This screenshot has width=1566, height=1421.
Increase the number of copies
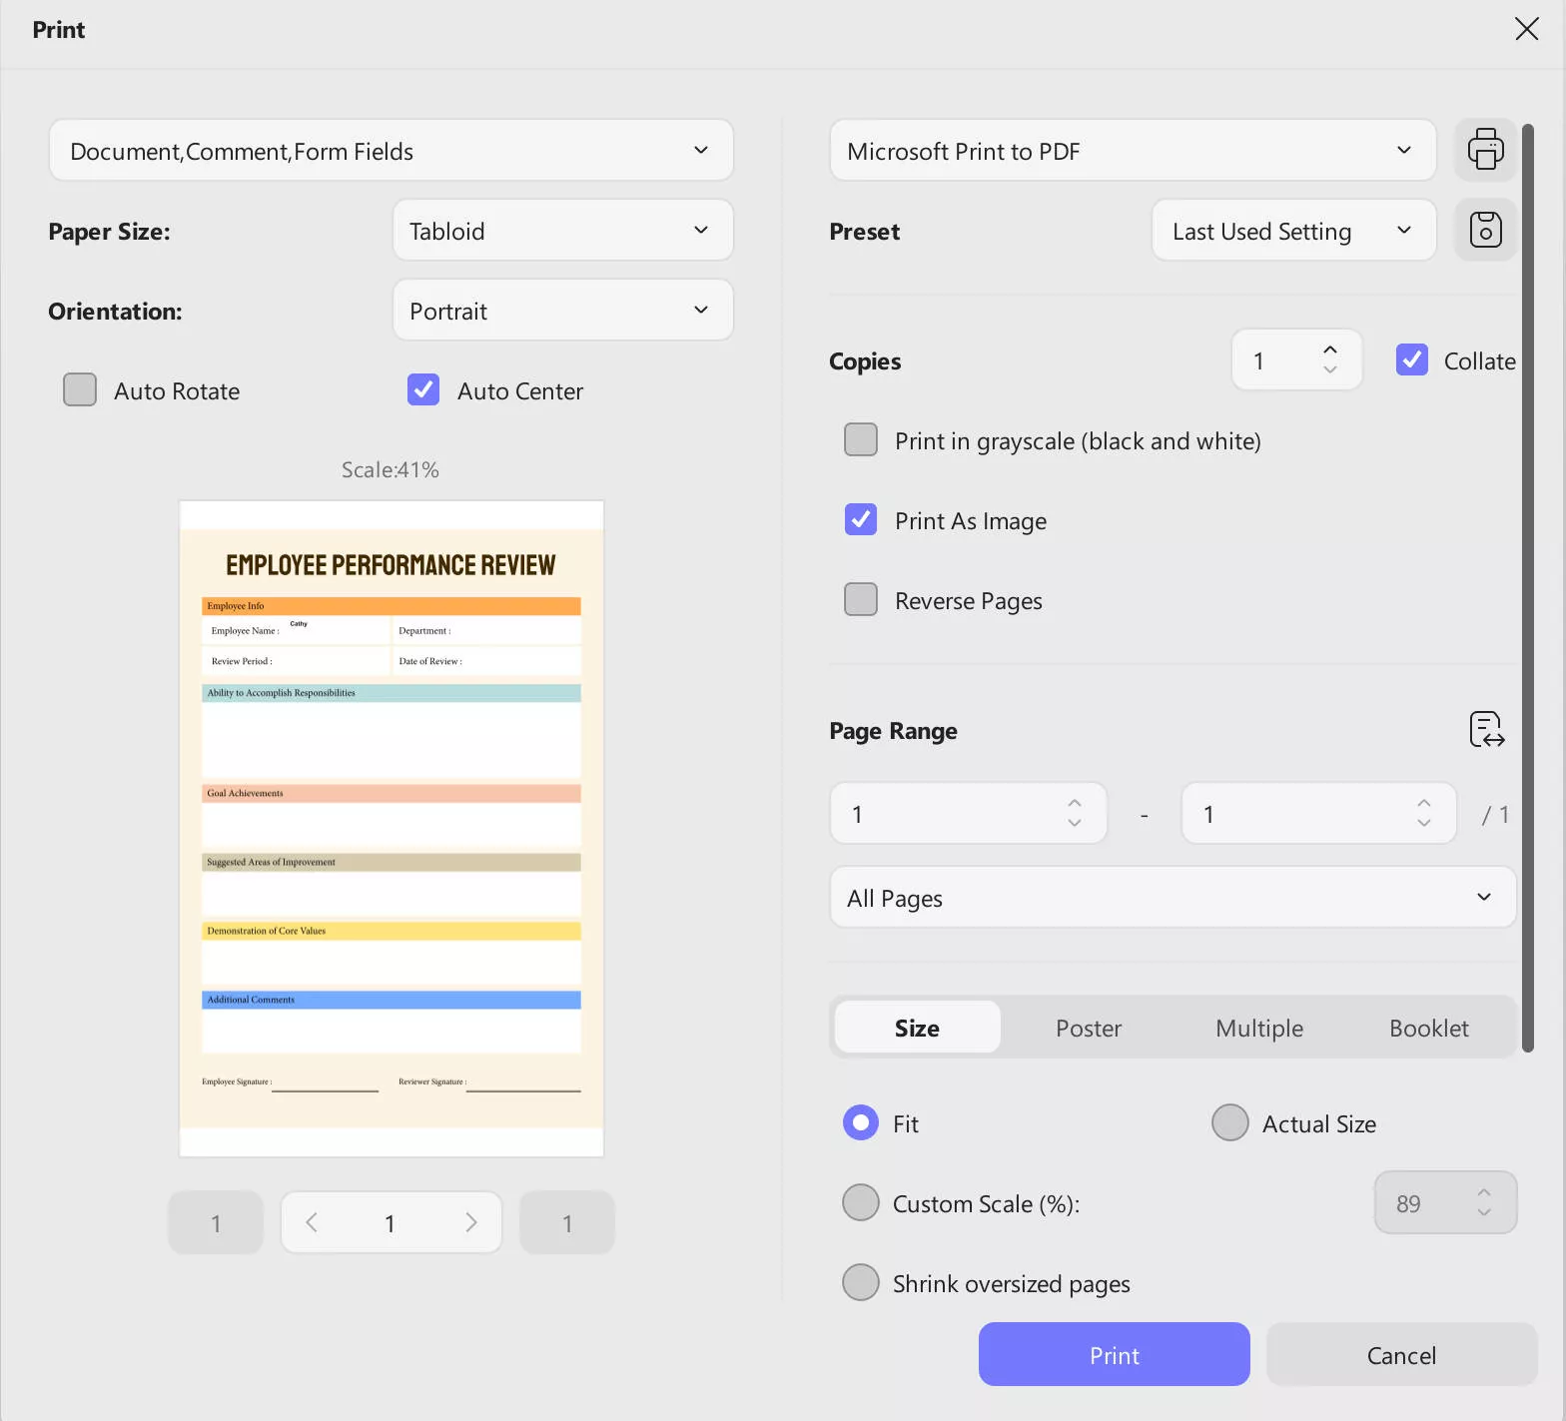click(1330, 350)
